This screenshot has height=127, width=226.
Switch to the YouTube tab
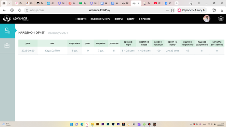coord(157,3)
